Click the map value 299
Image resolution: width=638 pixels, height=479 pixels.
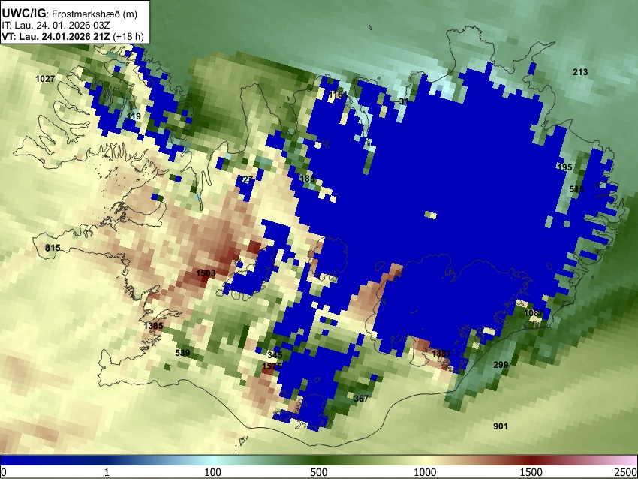click(x=501, y=365)
